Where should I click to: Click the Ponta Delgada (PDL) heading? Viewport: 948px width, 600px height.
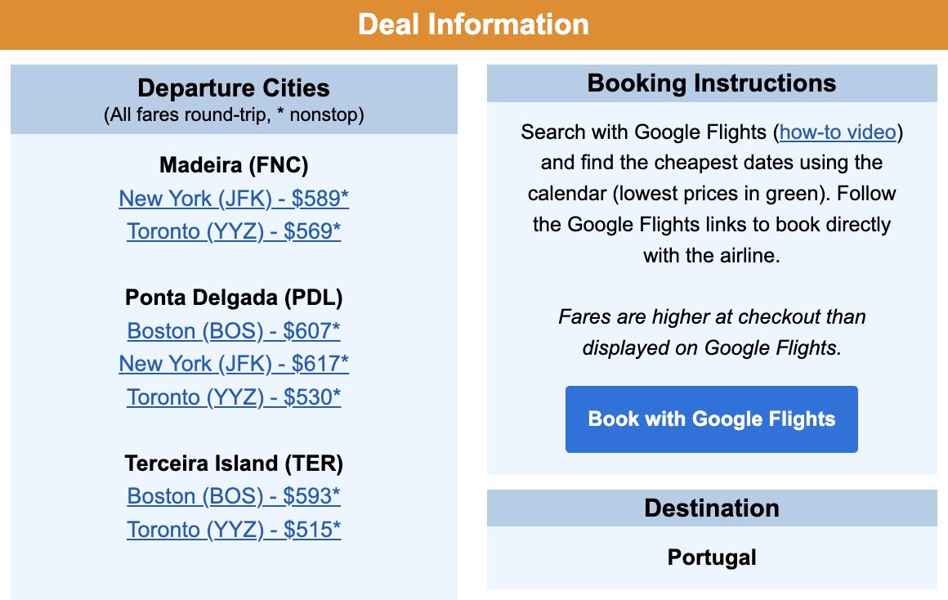(234, 298)
